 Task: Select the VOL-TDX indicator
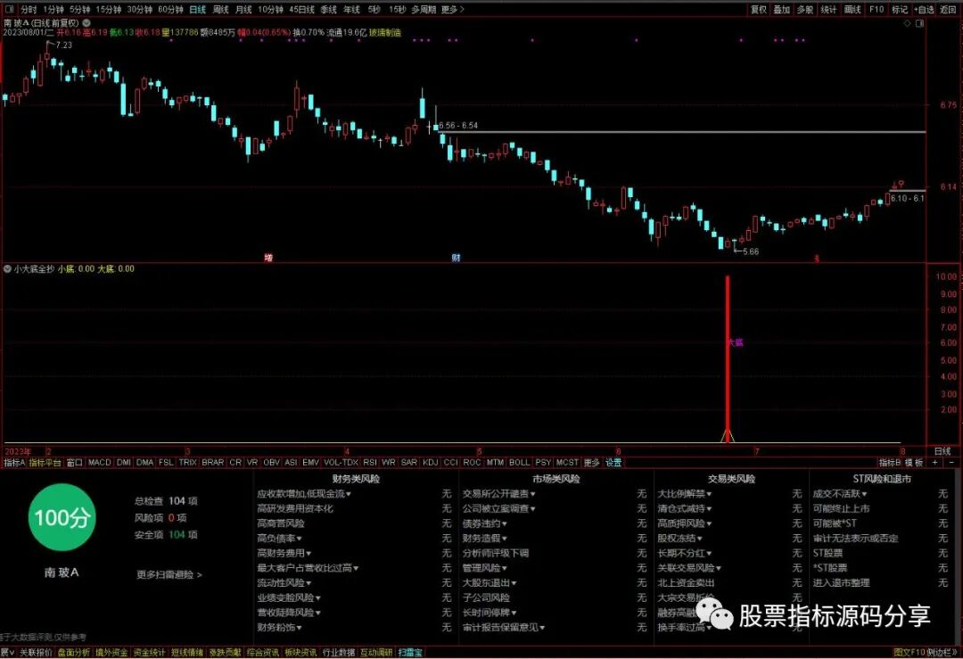pos(341,463)
